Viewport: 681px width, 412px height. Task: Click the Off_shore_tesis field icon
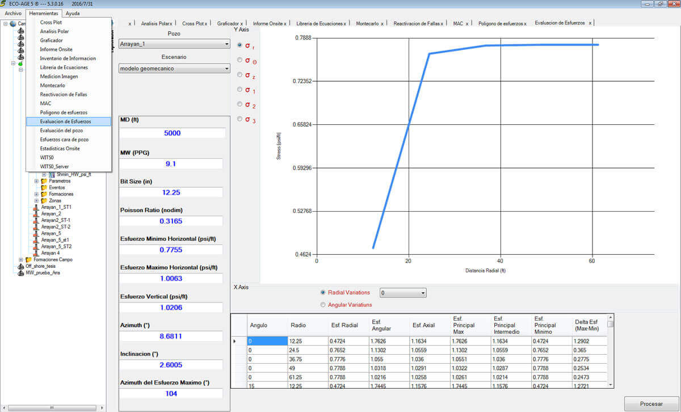point(21,266)
